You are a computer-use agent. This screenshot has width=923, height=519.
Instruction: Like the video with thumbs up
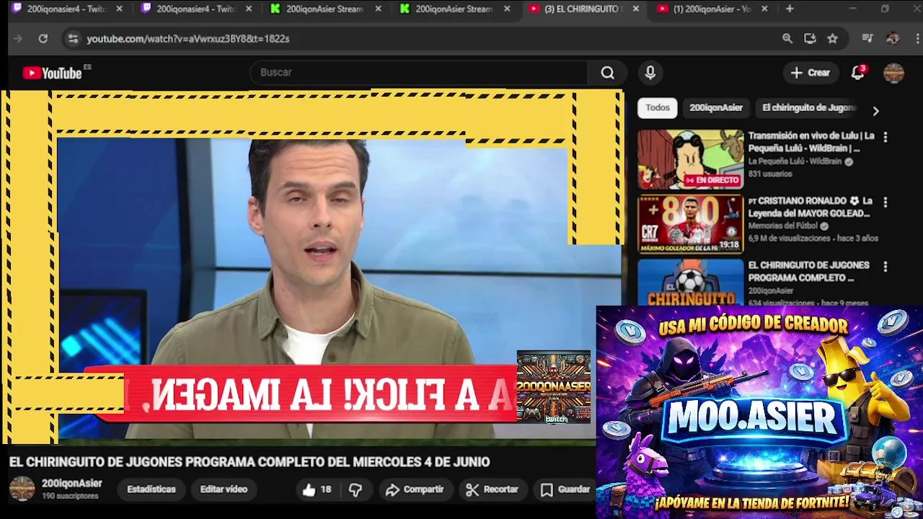point(317,489)
